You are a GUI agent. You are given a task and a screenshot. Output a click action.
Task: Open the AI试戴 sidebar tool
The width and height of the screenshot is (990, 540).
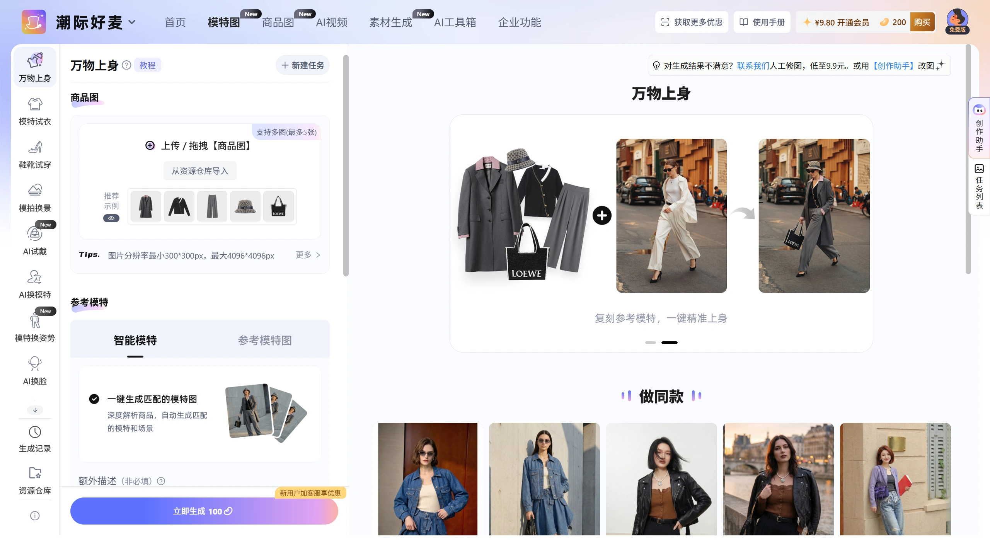[35, 241]
